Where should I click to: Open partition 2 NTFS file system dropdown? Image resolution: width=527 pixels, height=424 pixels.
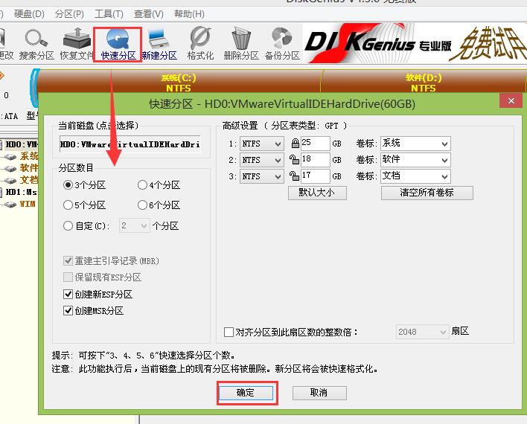261,160
